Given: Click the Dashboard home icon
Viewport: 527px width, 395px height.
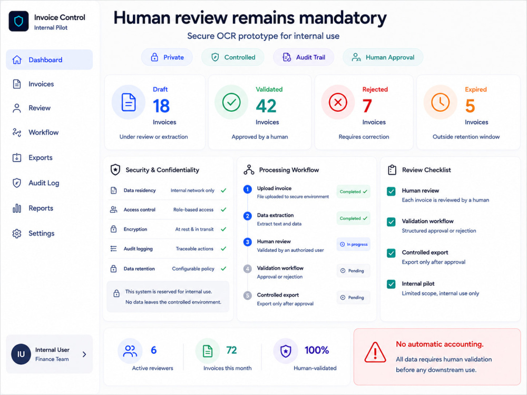Looking at the screenshot, I should click(17, 60).
